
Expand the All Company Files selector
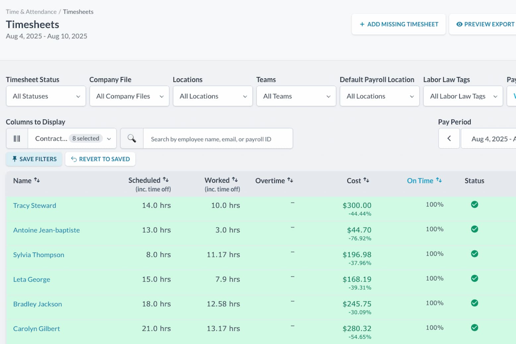tap(129, 96)
